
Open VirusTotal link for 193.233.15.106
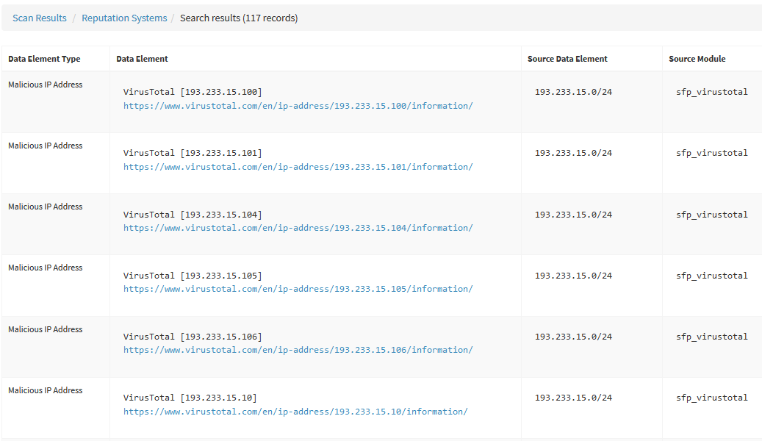298,350
